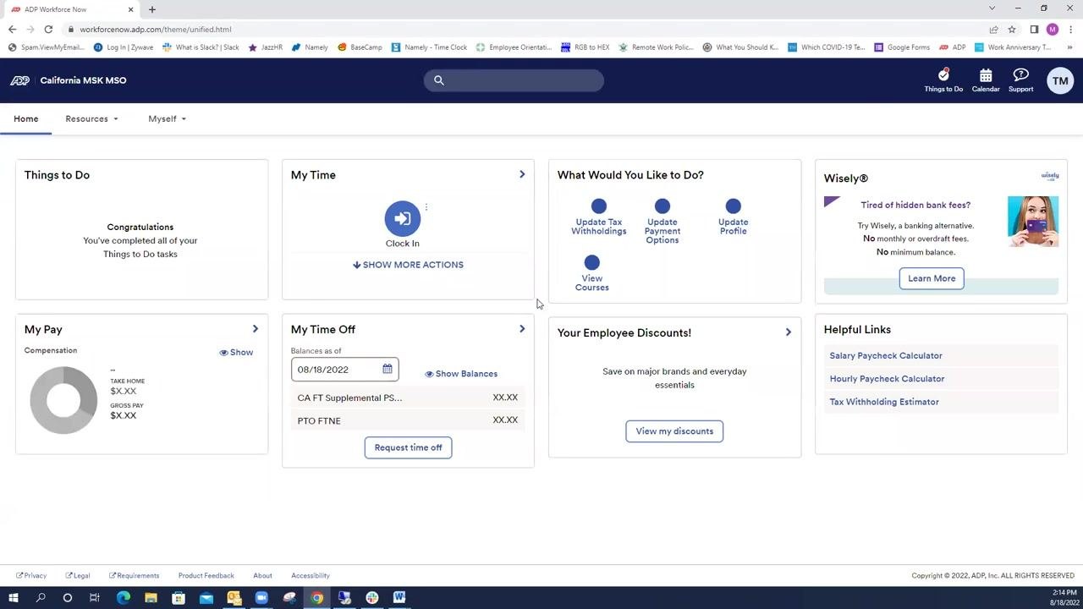Open Support chat icon
Screen dimensions: 1083x609
[x=1020, y=75]
